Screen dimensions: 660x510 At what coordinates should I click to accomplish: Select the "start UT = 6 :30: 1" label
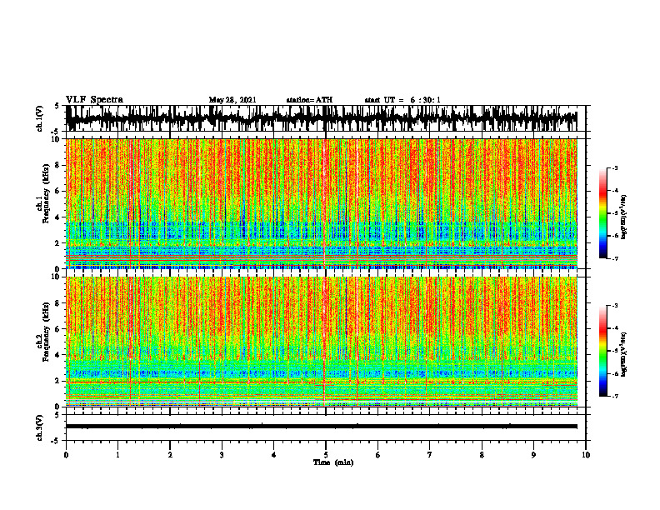[402, 100]
